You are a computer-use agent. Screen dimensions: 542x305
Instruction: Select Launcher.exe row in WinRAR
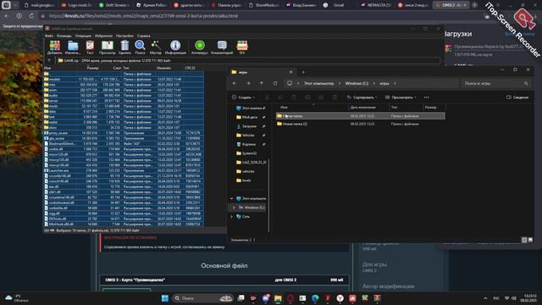click(124, 170)
